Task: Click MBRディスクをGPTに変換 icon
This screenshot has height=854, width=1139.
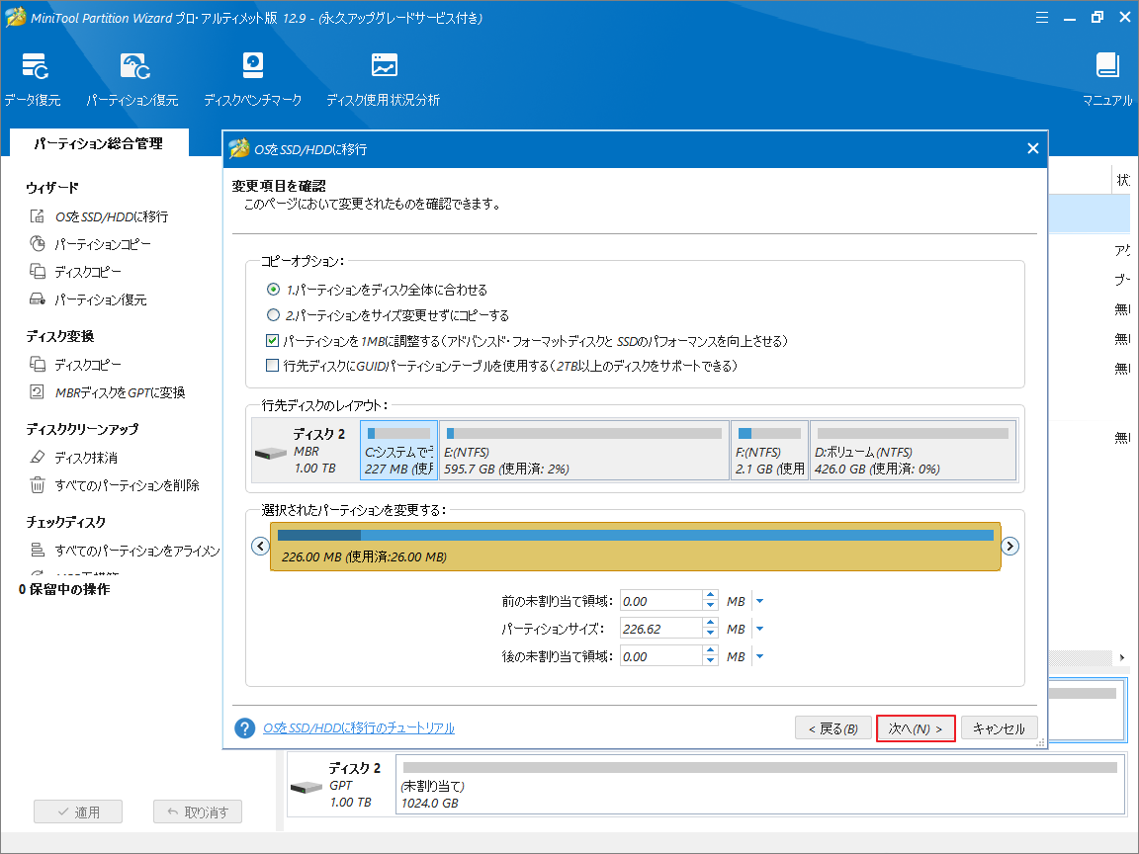Action: pyautogui.click(x=37, y=391)
